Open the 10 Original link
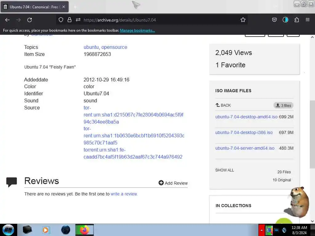The width and height of the screenshot is (315, 236). [282, 180]
